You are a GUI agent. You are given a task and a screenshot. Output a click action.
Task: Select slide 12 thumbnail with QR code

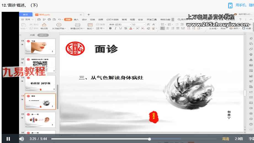[40, 65]
